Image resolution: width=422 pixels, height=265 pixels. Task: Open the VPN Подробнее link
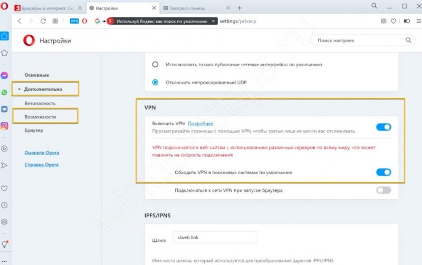tap(200, 124)
